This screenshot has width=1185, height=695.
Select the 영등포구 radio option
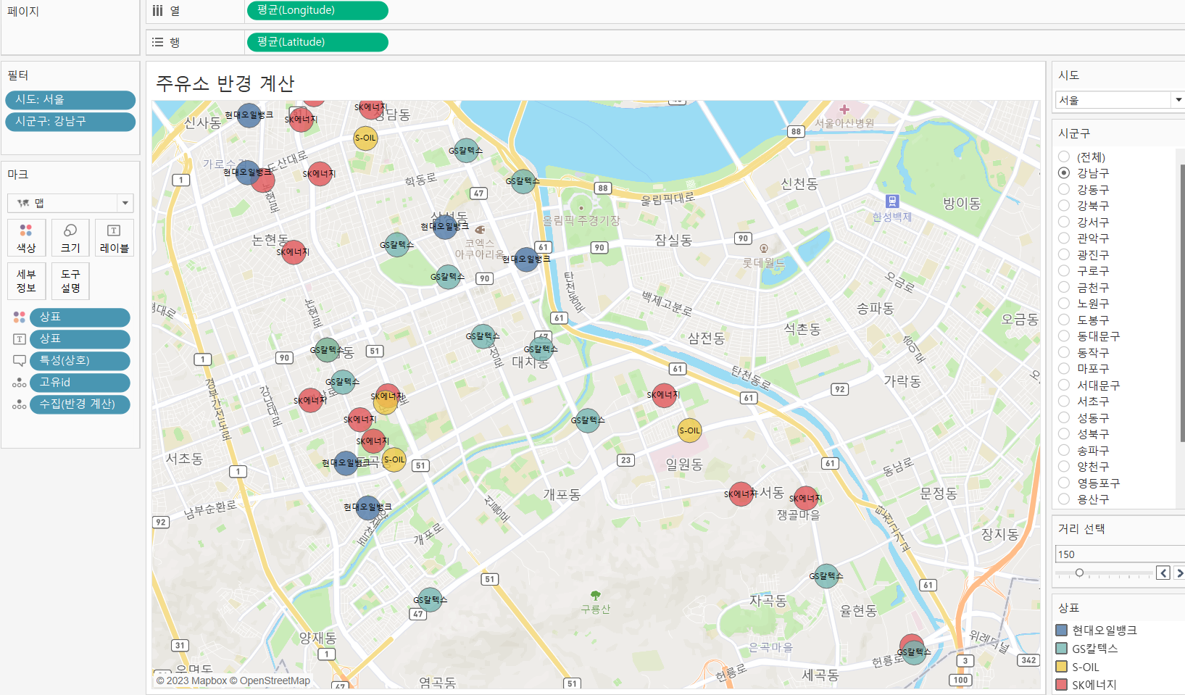[1064, 483]
